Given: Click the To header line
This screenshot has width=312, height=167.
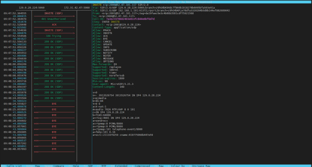Looking at the screenshot, I should click(x=114, y=16).
